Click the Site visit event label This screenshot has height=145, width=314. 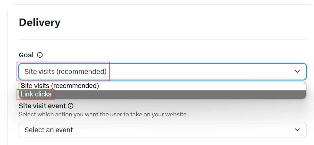(42, 106)
